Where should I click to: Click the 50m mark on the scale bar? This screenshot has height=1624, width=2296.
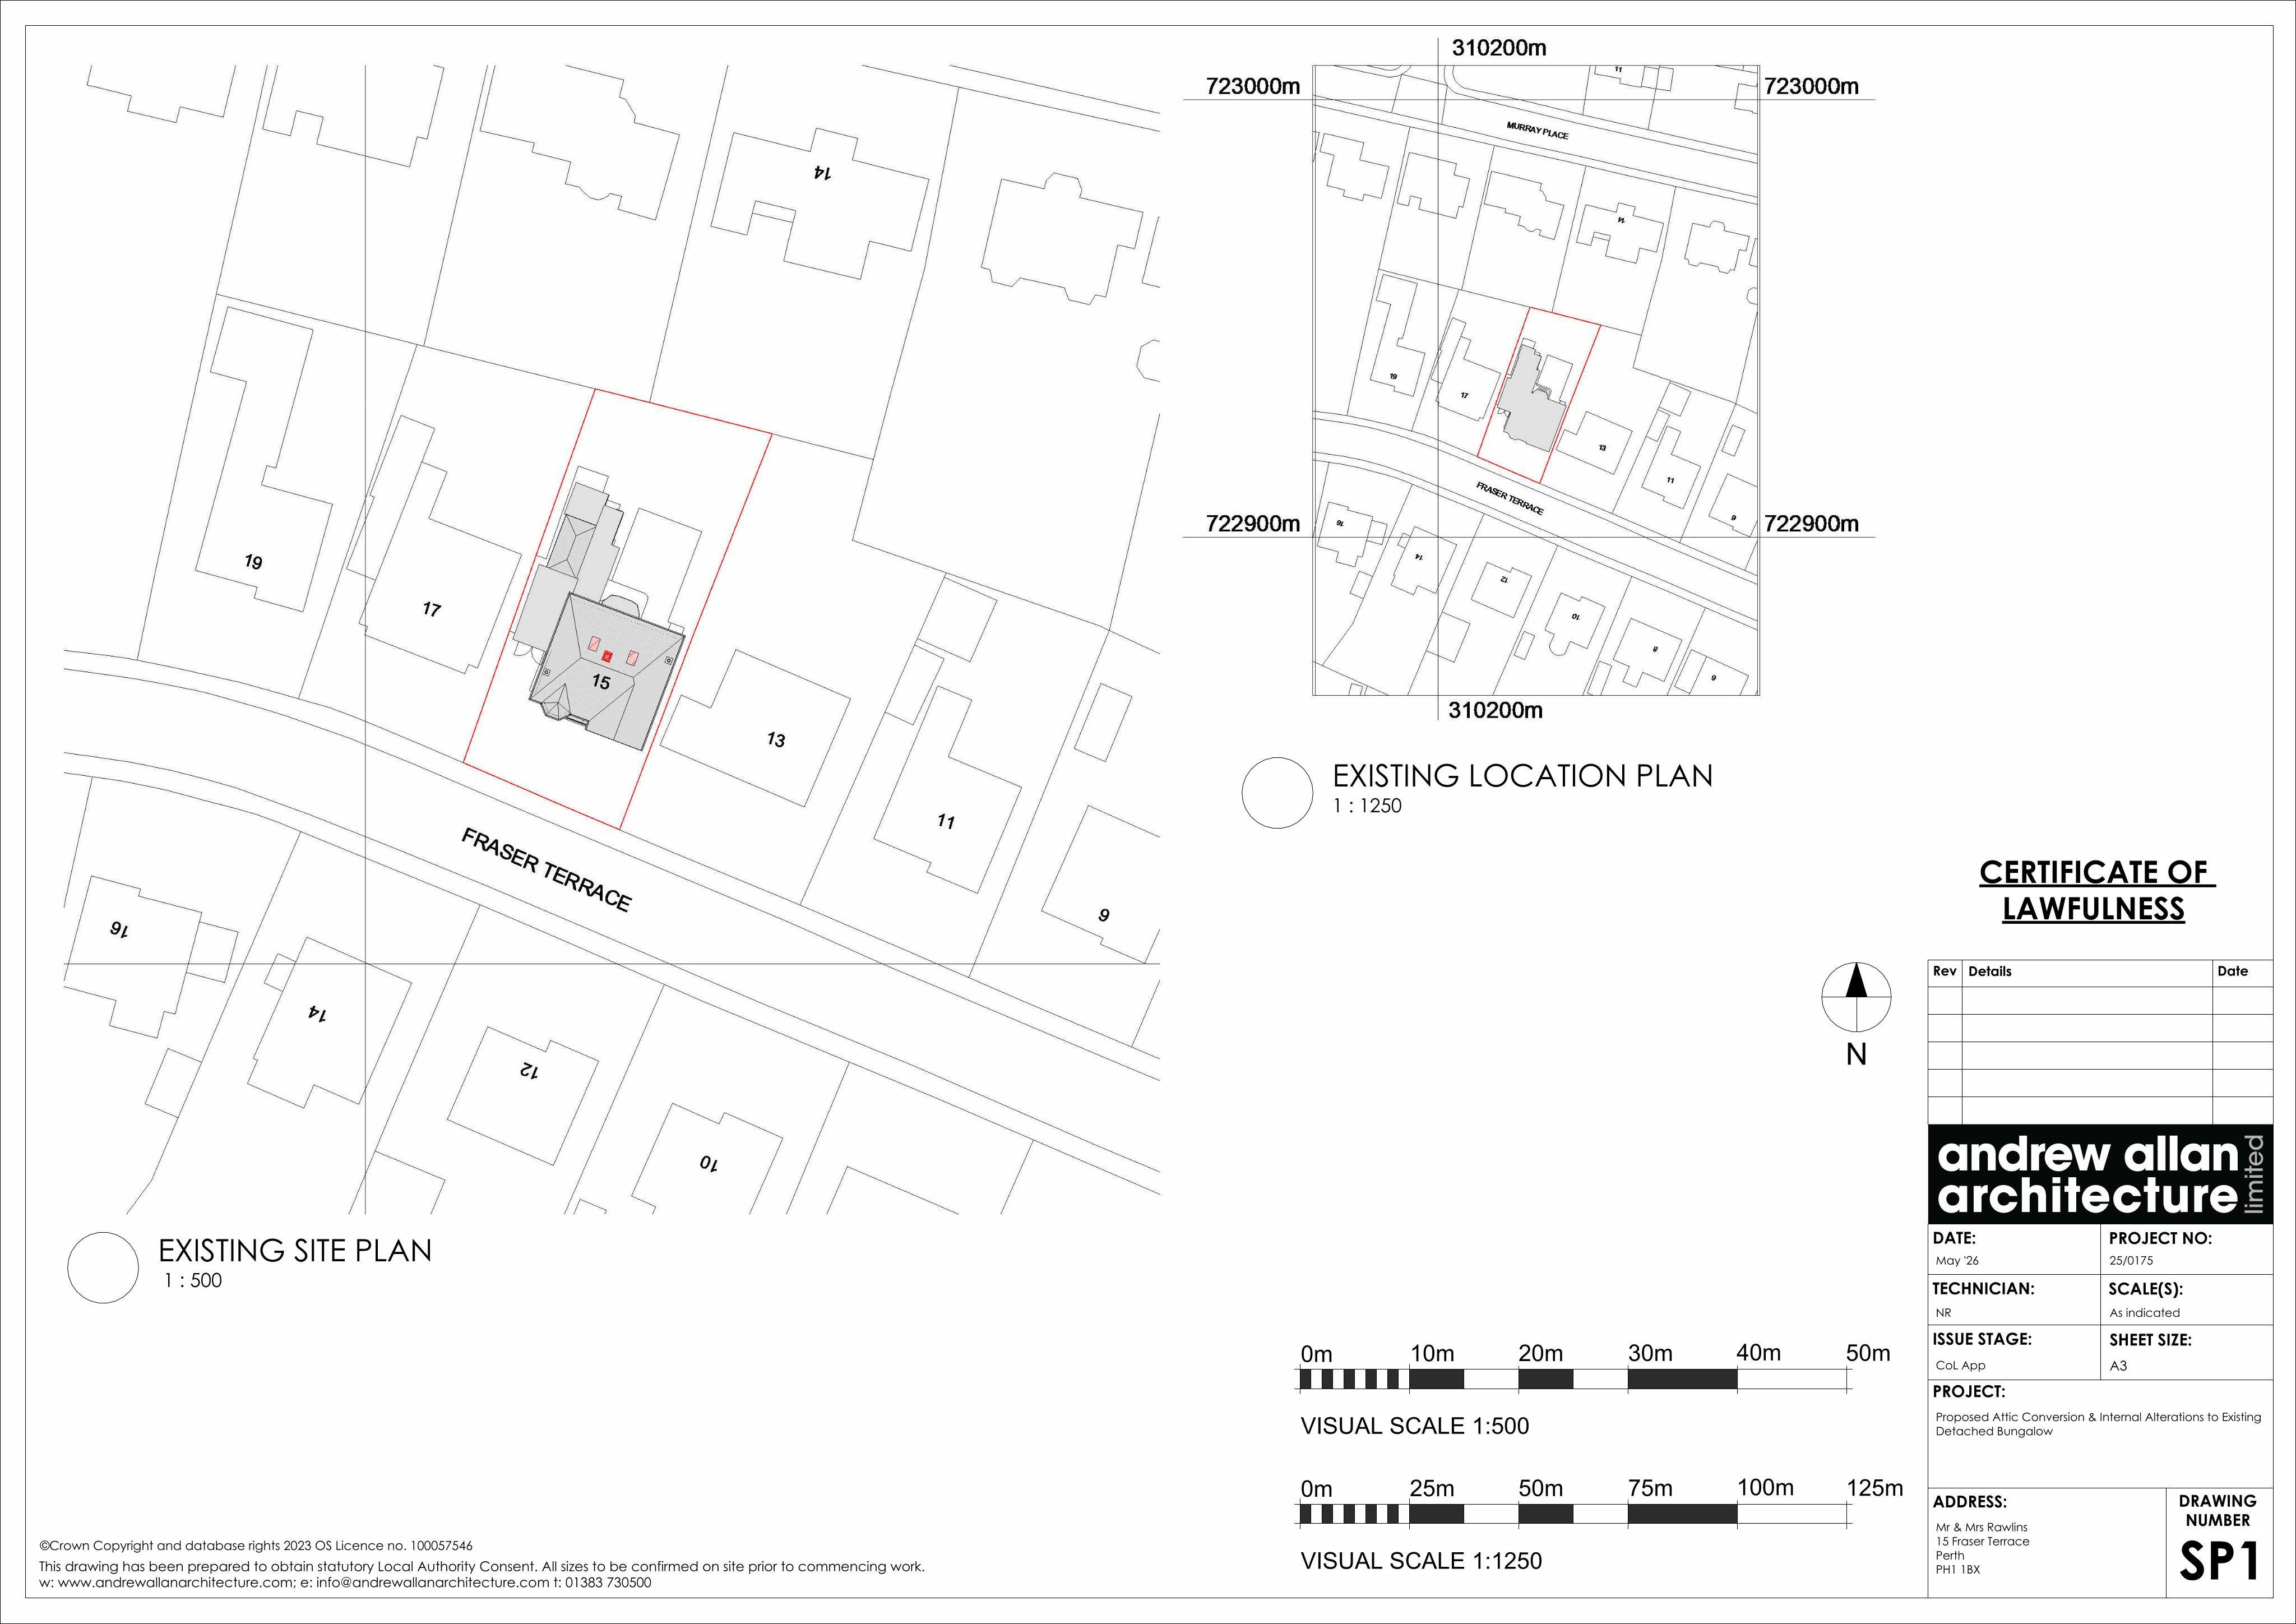[1868, 1353]
